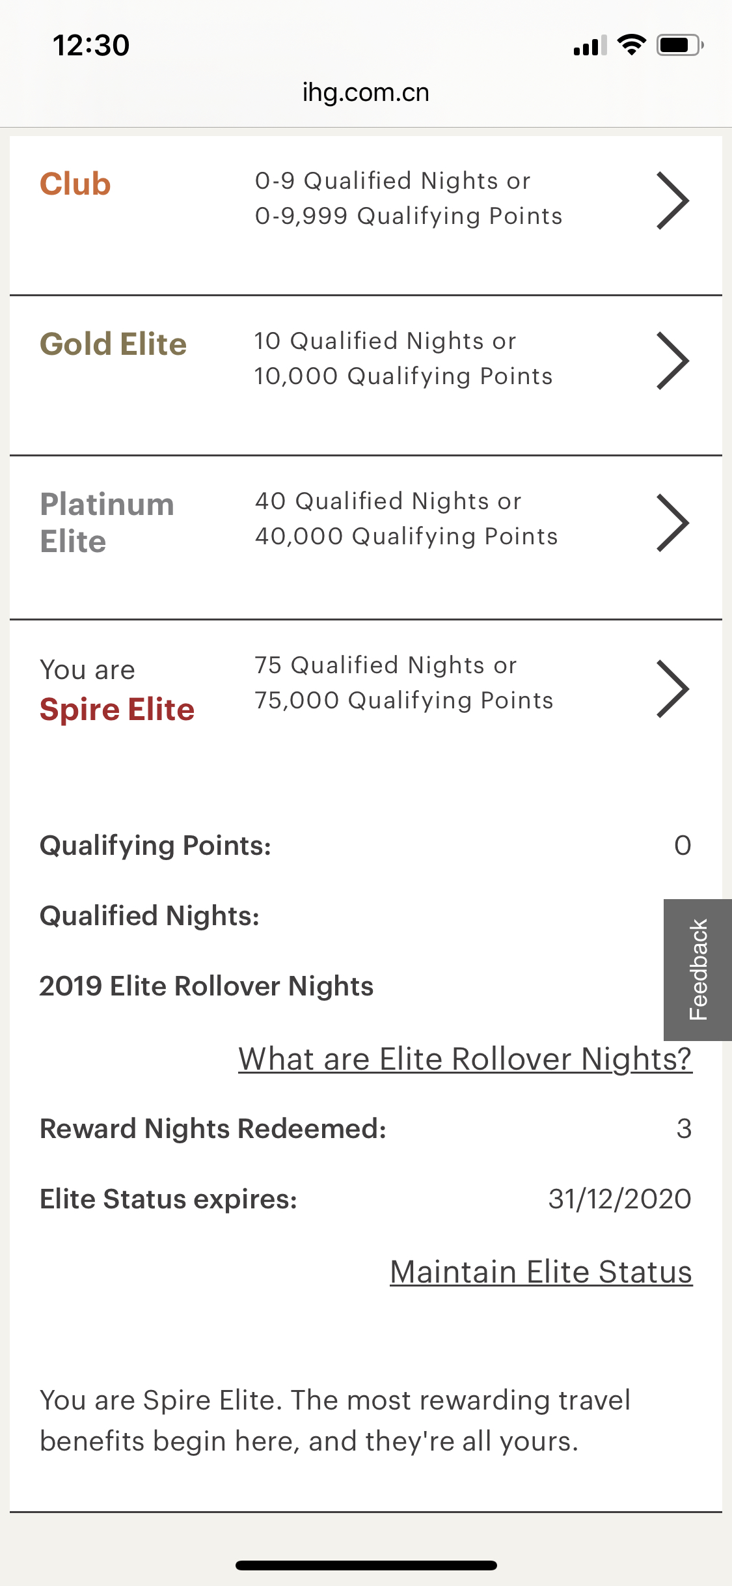This screenshot has width=732, height=1586.
Task: Follow the Maintain Elite Status link
Action: 541,1272
